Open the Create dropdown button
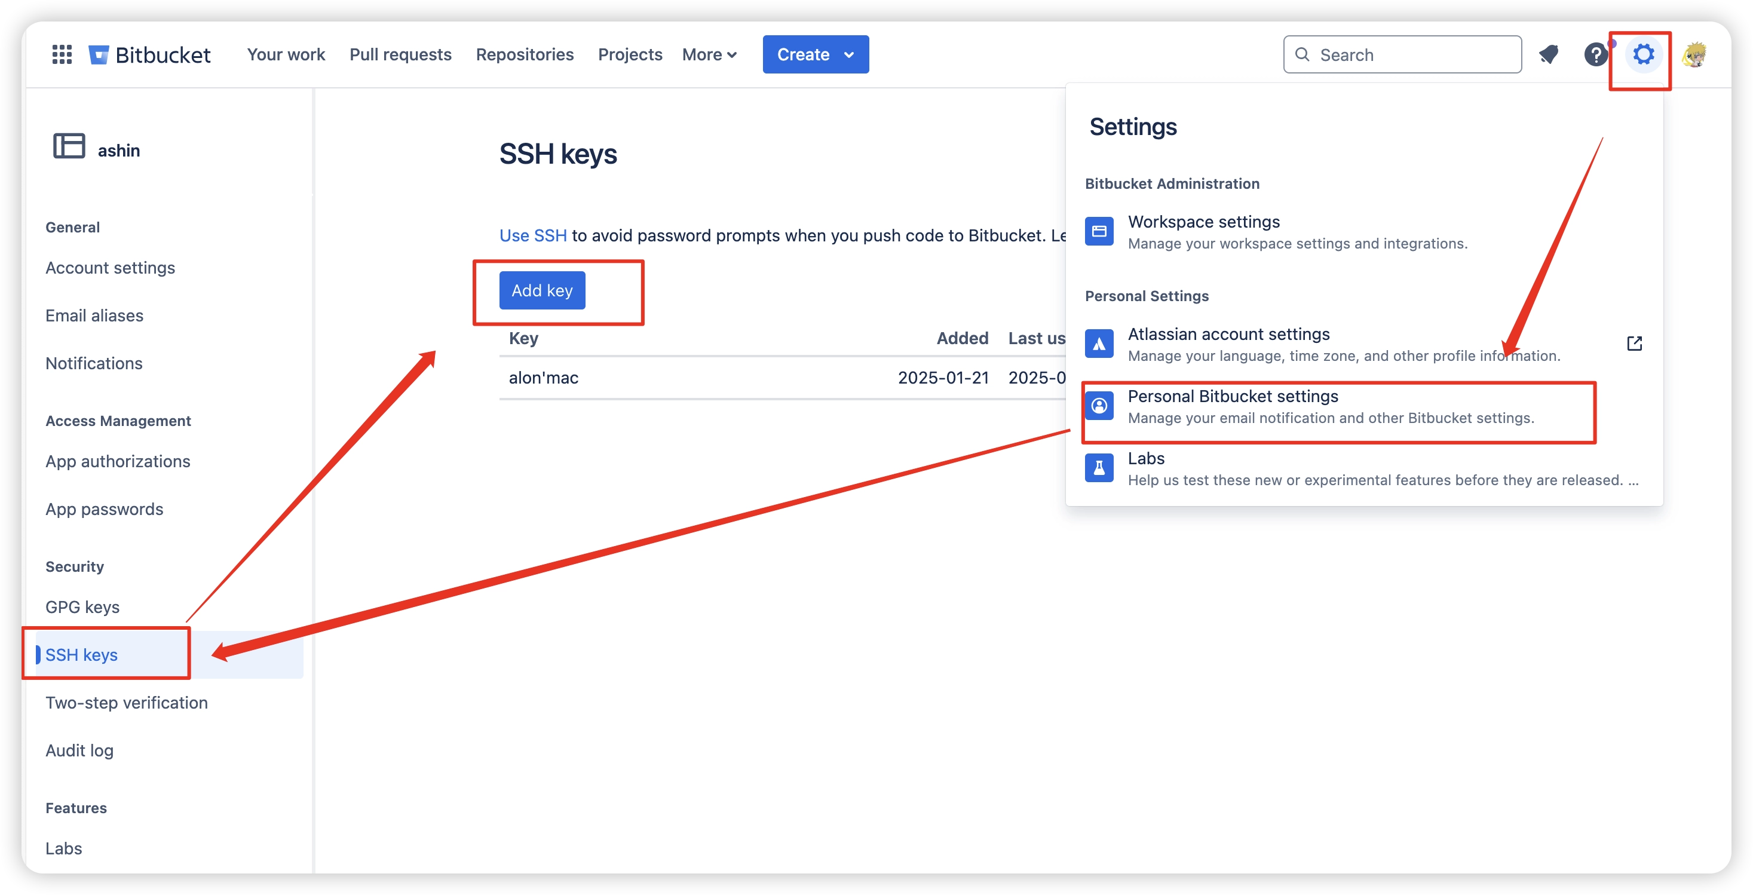This screenshot has width=1753, height=895. [x=814, y=54]
